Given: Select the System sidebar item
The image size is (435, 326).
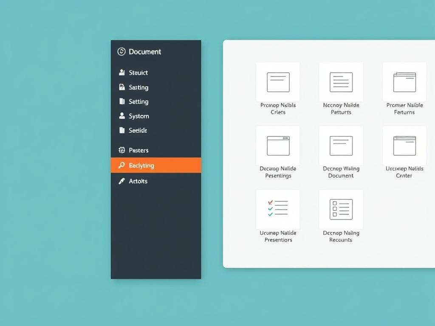Looking at the screenshot, I should [x=138, y=116].
